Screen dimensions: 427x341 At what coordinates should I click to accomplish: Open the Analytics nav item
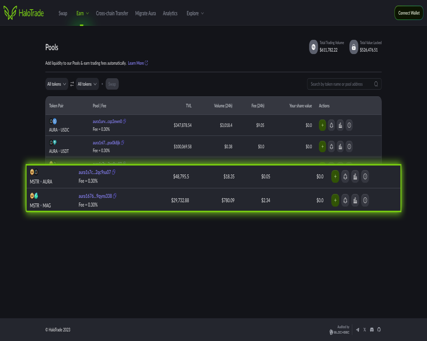point(170,14)
